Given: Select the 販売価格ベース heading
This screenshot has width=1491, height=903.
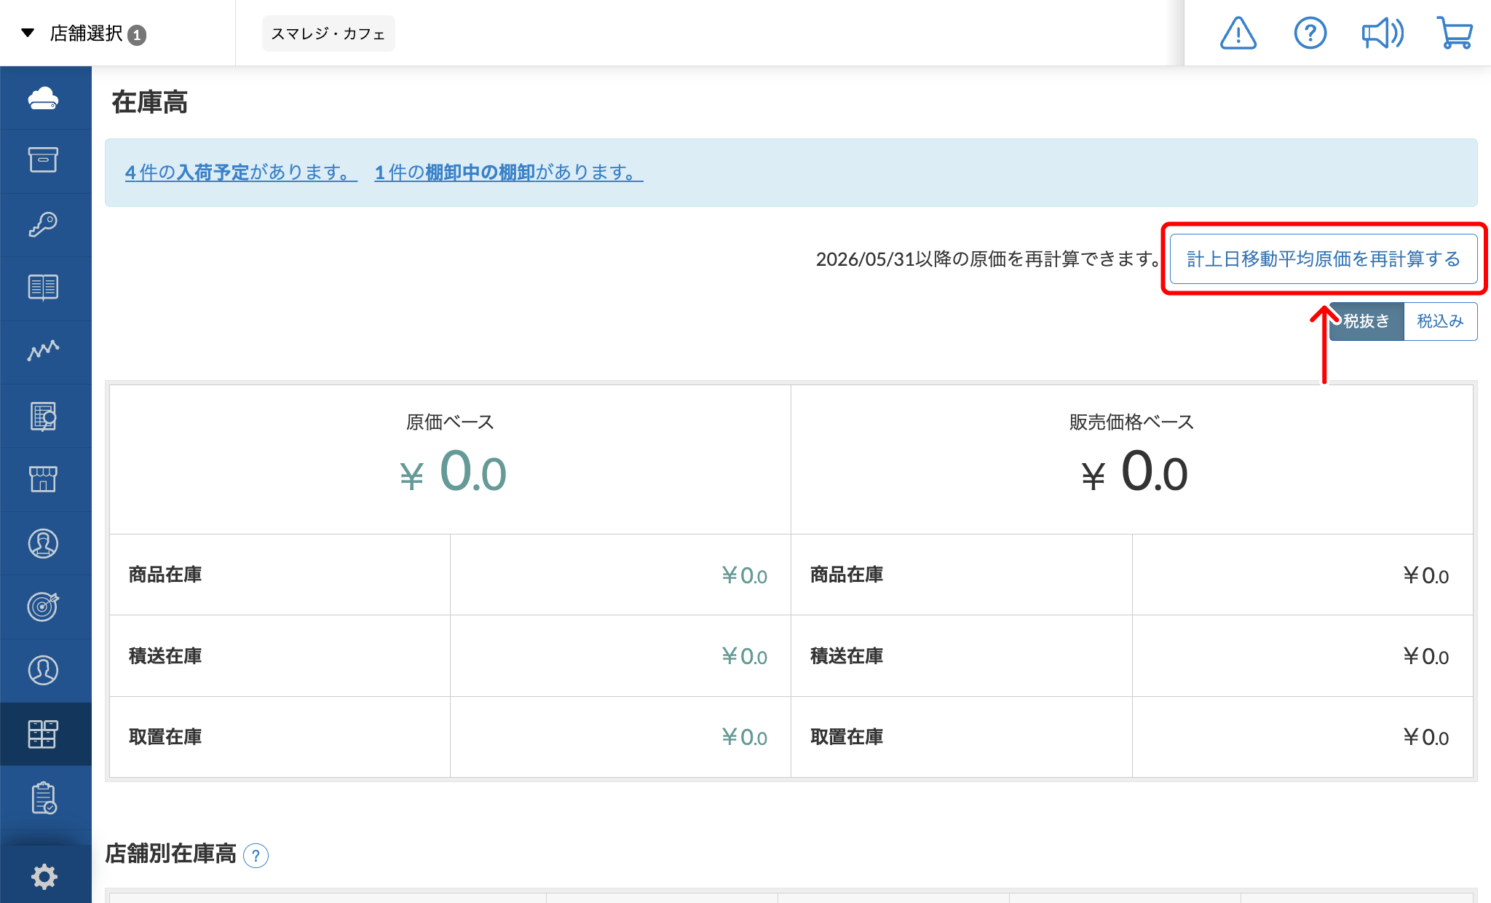Looking at the screenshot, I should coord(1131,422).
